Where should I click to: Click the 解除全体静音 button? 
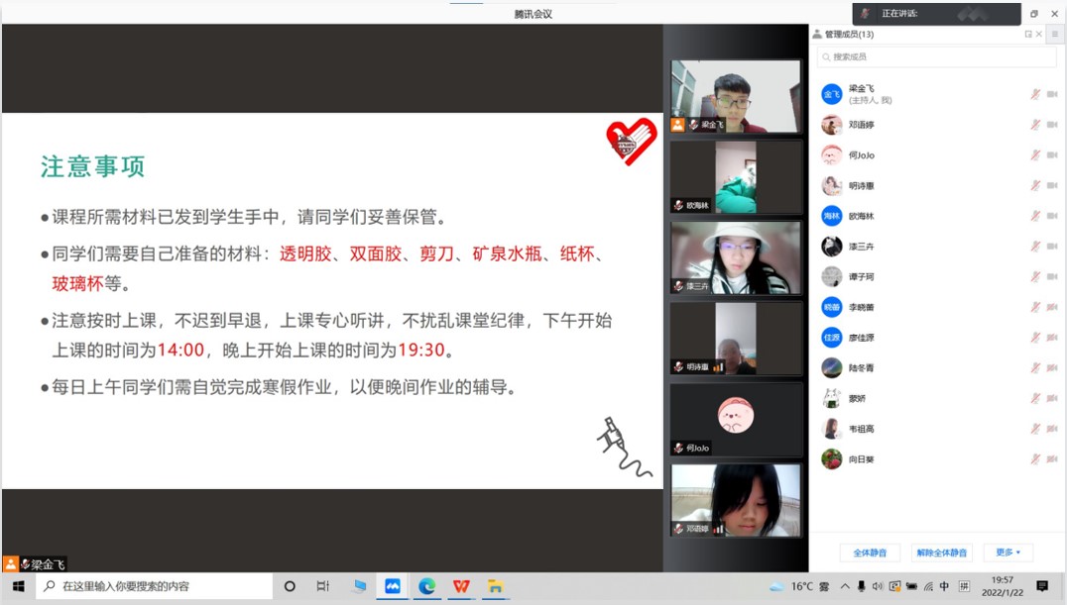(x=941, y=553)
